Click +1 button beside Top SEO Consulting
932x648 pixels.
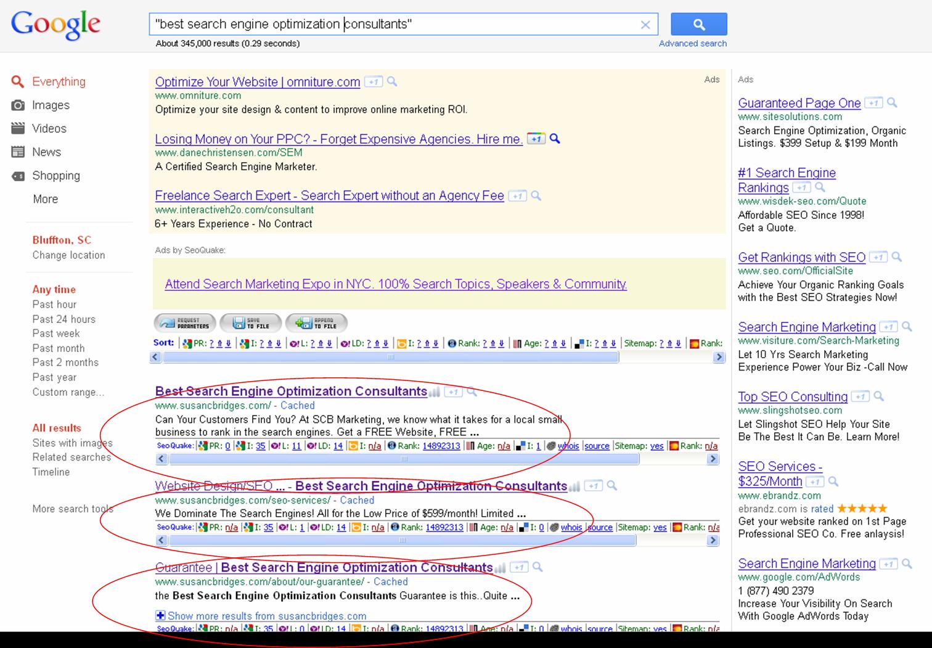pyautogui.click(x=860, y=396)
